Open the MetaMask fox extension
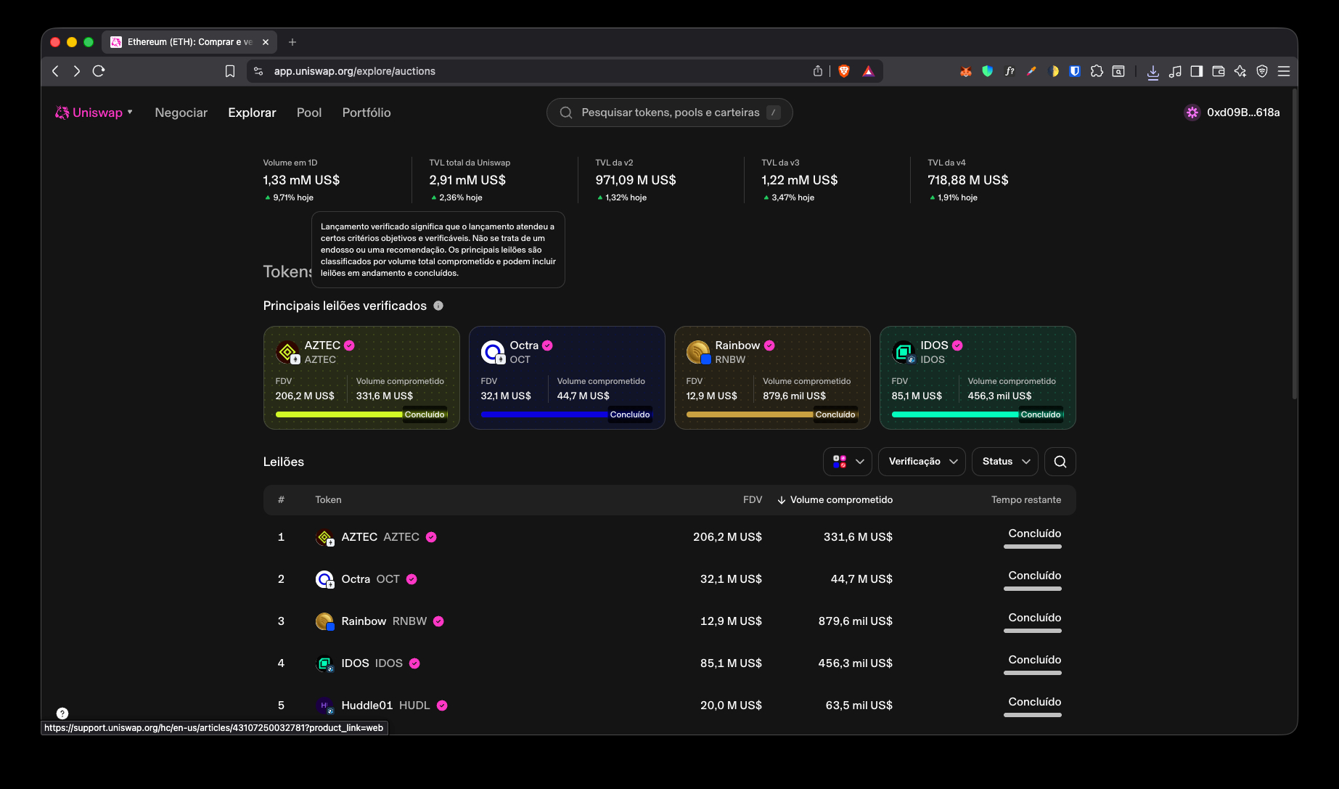 (x=965, y=71)
